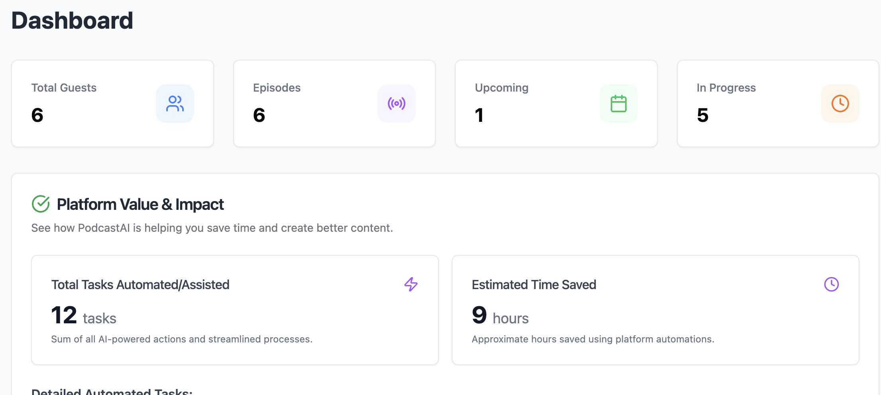Click the Platform Value & Impact heading

pos(140,204)
